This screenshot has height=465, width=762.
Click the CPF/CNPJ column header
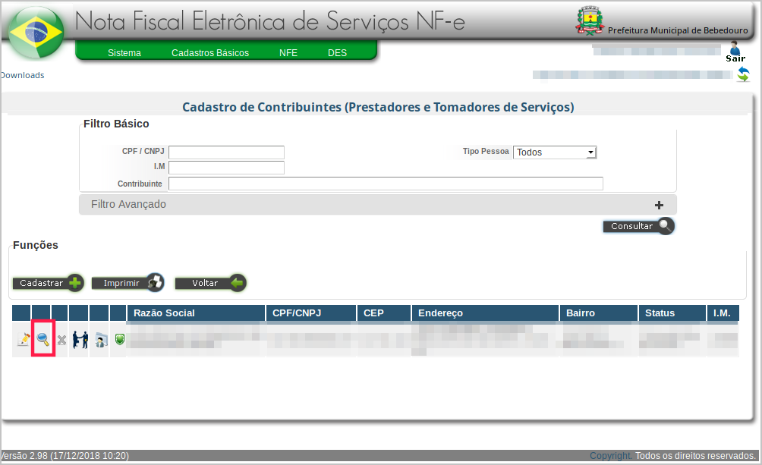pyautogui.click(x=311, y=313)
